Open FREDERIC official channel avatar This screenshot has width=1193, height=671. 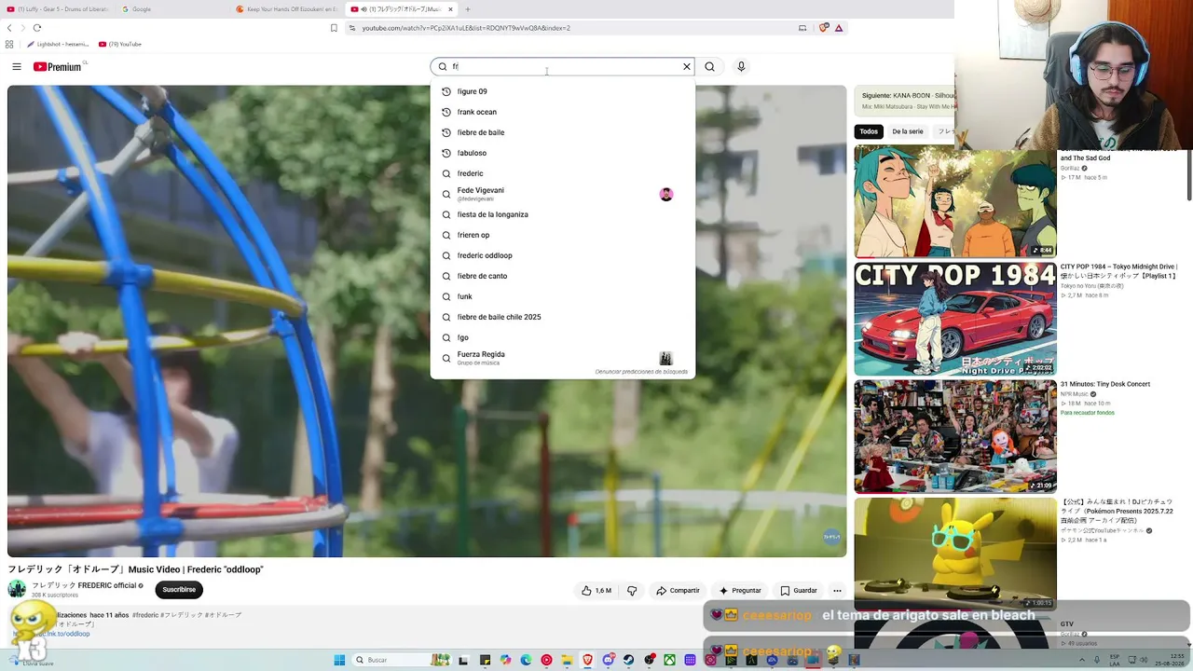pos(17,589)
